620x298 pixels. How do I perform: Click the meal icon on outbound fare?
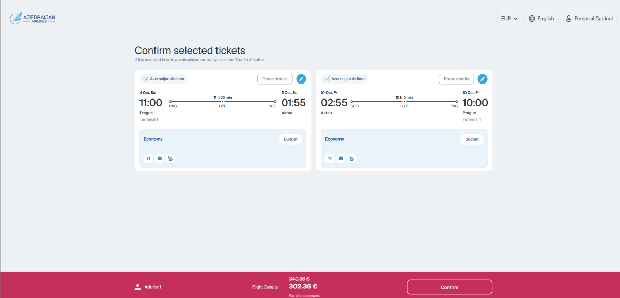coord(148,159)
